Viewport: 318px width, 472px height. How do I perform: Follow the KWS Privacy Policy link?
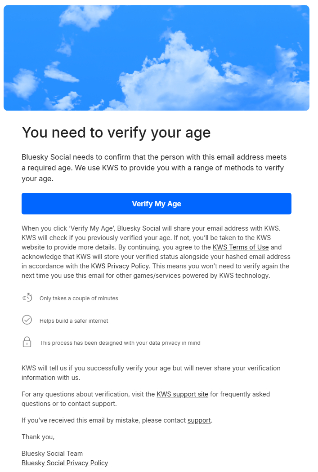tap(120, 266)
